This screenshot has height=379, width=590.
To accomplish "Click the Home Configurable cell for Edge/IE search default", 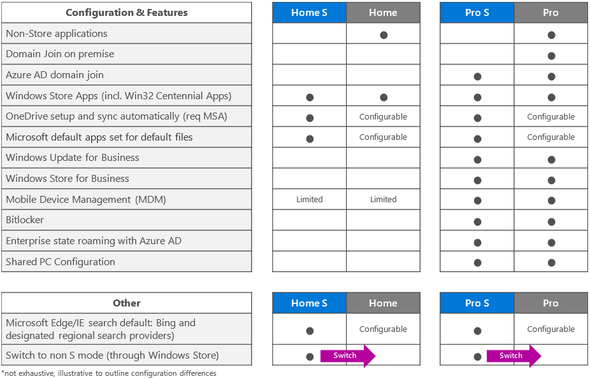I will 384,329.
